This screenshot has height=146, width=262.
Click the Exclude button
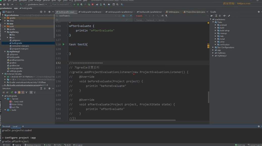(161, 20)
